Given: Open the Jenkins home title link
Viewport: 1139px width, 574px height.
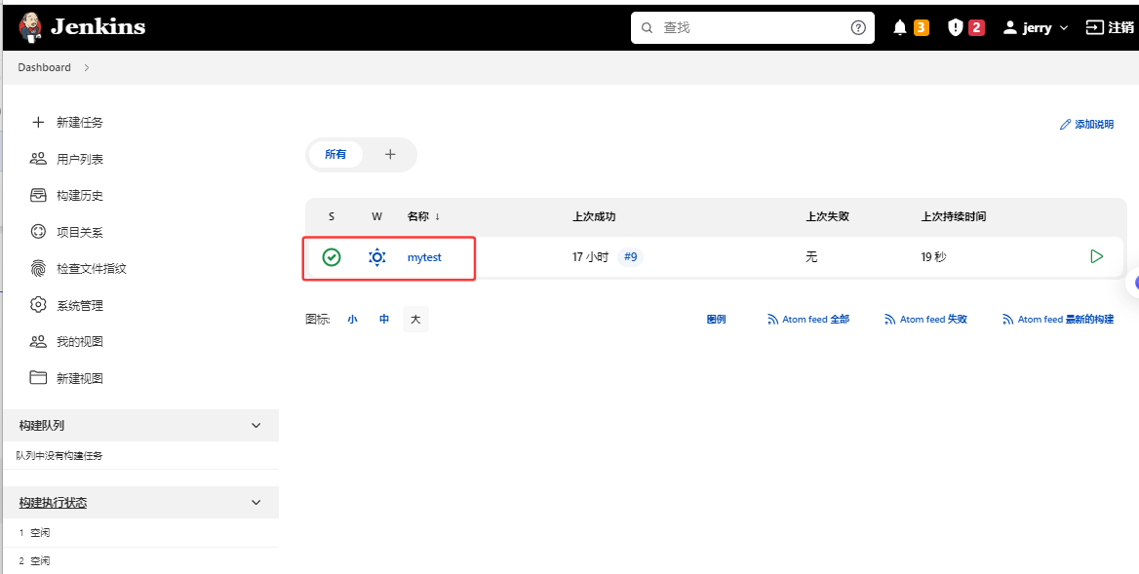Looking at the screenshot, I should pos(98,27).
